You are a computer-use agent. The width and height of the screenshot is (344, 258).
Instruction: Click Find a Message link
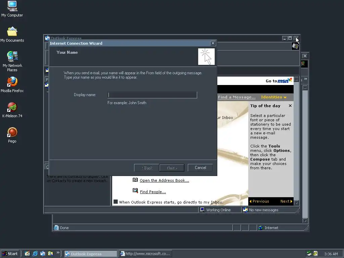coord(237,97)
